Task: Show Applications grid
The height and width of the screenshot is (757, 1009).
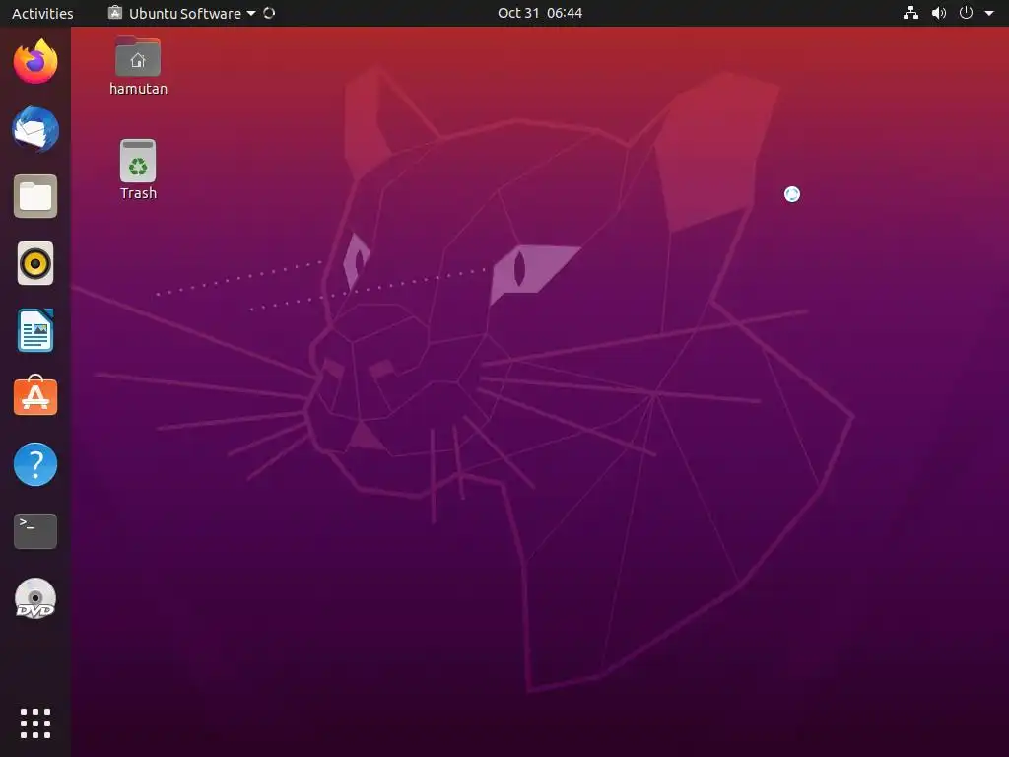Action: point(35,723)
